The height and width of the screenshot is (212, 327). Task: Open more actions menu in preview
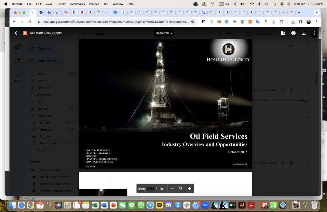314,33
